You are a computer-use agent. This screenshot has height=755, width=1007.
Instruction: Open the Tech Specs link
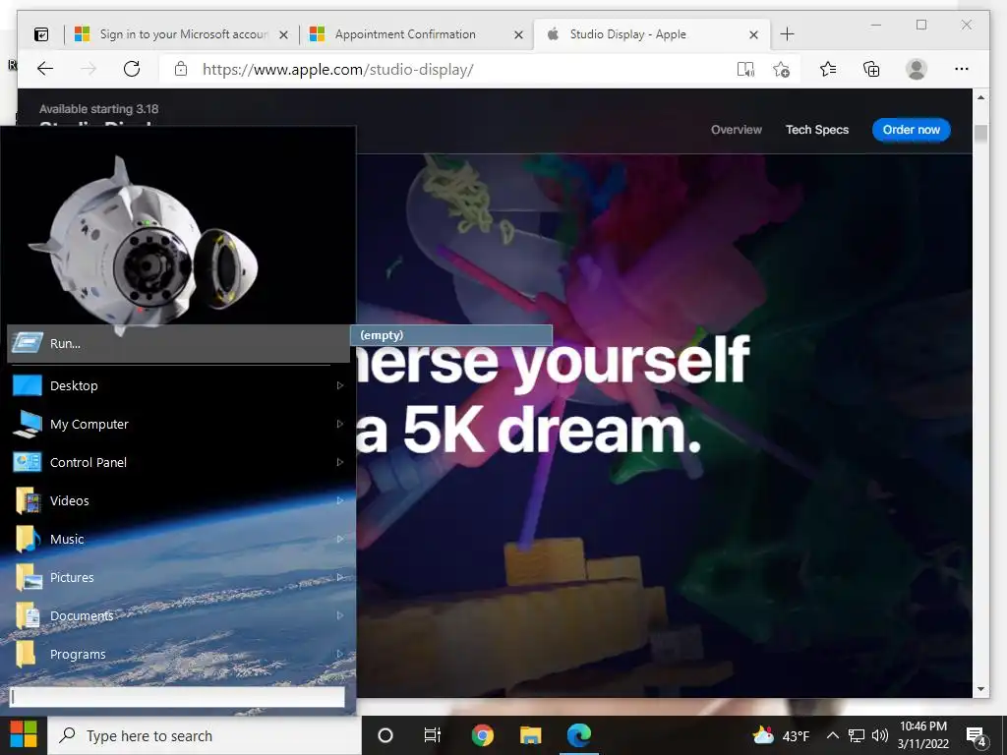[817, 130]
